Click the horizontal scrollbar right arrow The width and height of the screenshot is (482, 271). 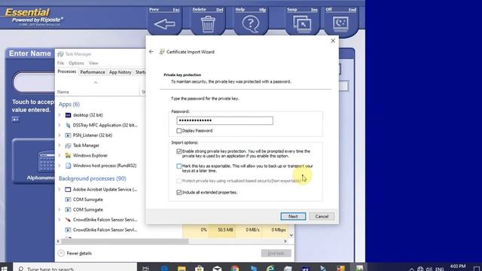285,241
